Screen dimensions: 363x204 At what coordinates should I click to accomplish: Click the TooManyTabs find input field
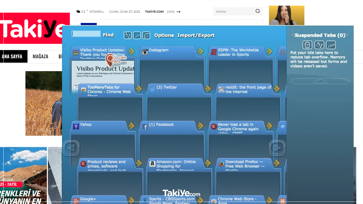[86, 34]
